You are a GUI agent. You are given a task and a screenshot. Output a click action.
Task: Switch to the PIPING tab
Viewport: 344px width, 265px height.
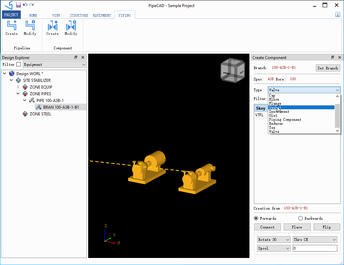coord(125,15)
